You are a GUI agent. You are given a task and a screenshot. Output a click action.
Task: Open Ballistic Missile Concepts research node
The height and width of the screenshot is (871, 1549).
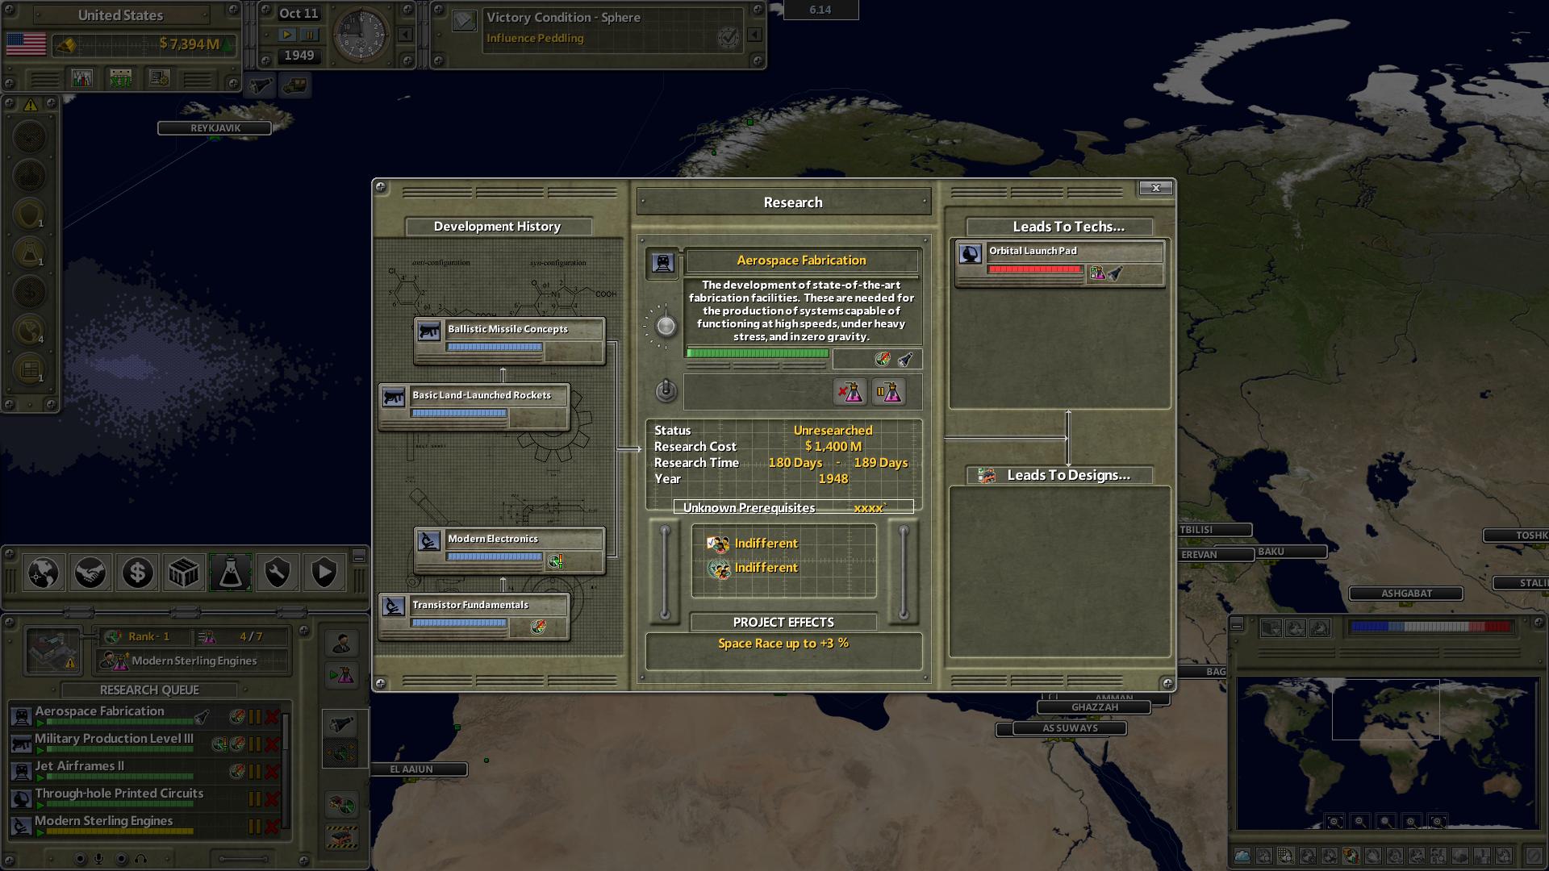[x=507, y=334]
